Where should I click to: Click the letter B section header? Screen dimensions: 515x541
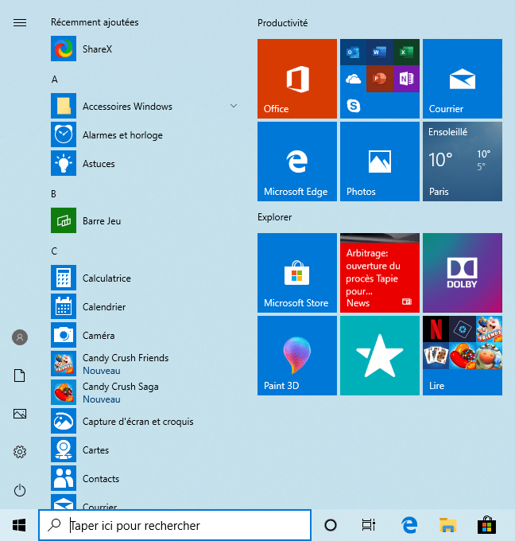coord(54,194)
